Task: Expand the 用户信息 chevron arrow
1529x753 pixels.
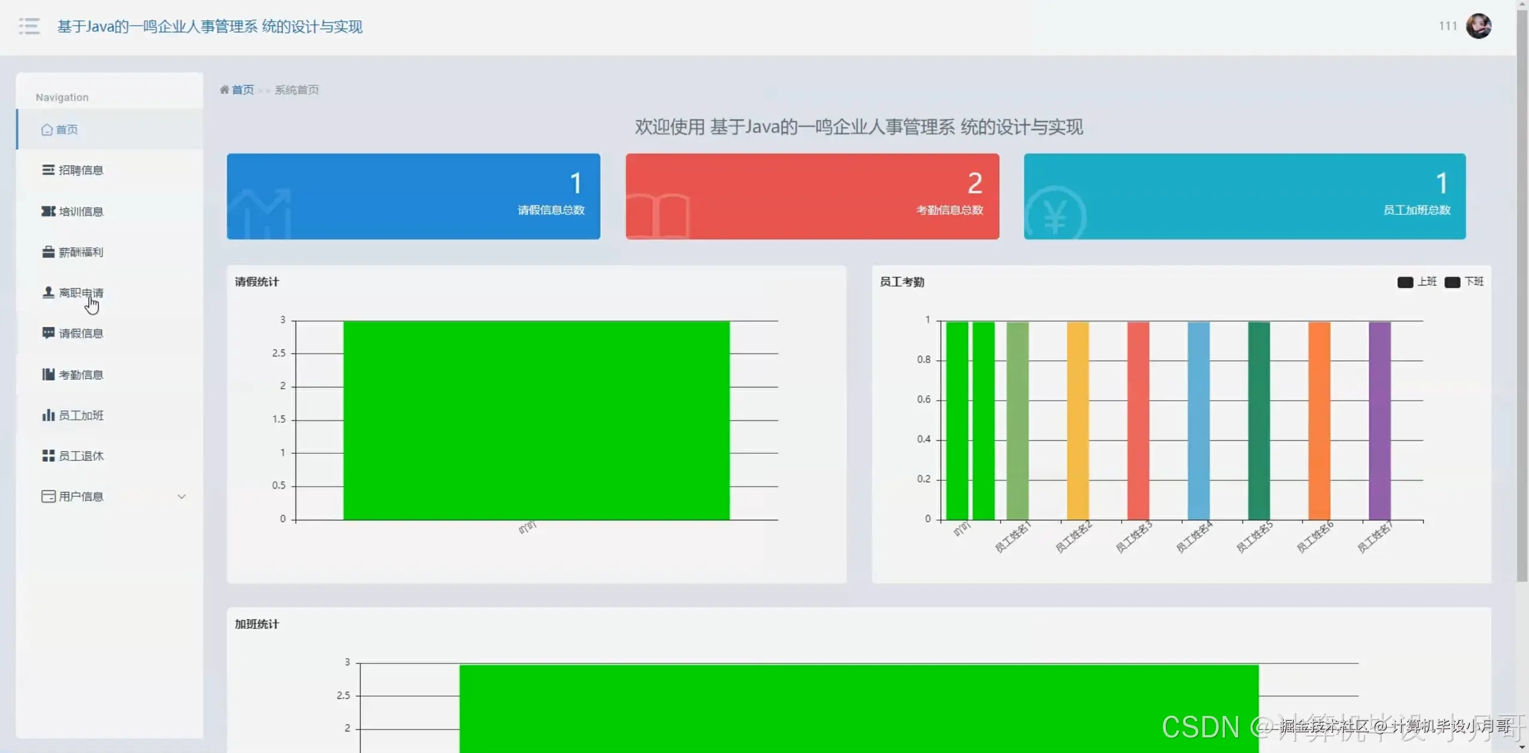Action: [x=182, y=496]
